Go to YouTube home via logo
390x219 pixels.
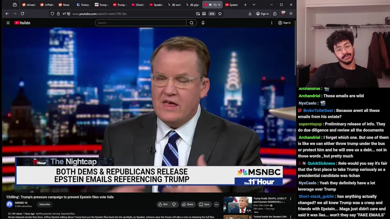22,23
